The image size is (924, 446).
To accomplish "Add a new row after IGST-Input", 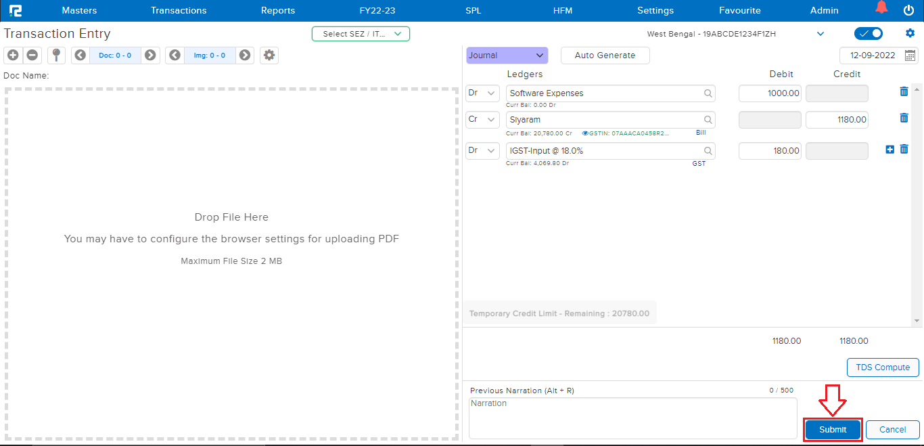I will click(890, 150).
